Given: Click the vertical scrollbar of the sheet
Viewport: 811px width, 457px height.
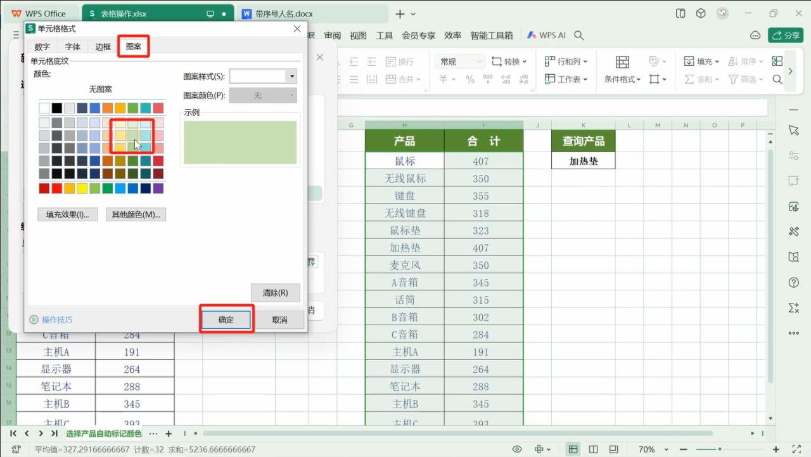Looking at the screenshot, I should click(770, 266).
